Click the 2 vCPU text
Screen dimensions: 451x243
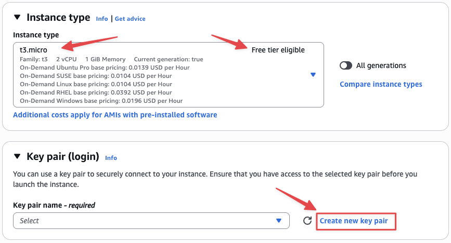pos(67,59)
